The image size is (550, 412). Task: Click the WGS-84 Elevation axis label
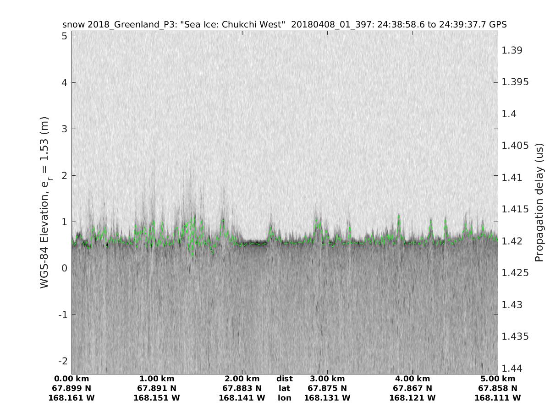(x=44, y=202)
